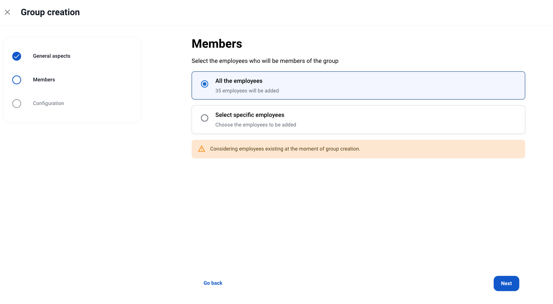Screen dimensions: 553x304
Task: Click the Members step circle icon
Action: 17,80
